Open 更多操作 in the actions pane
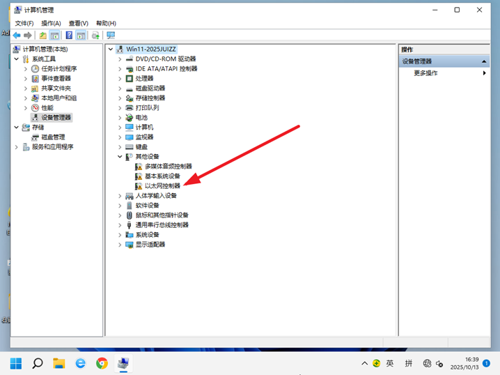500x375 pixels. [x=425, y=73]
